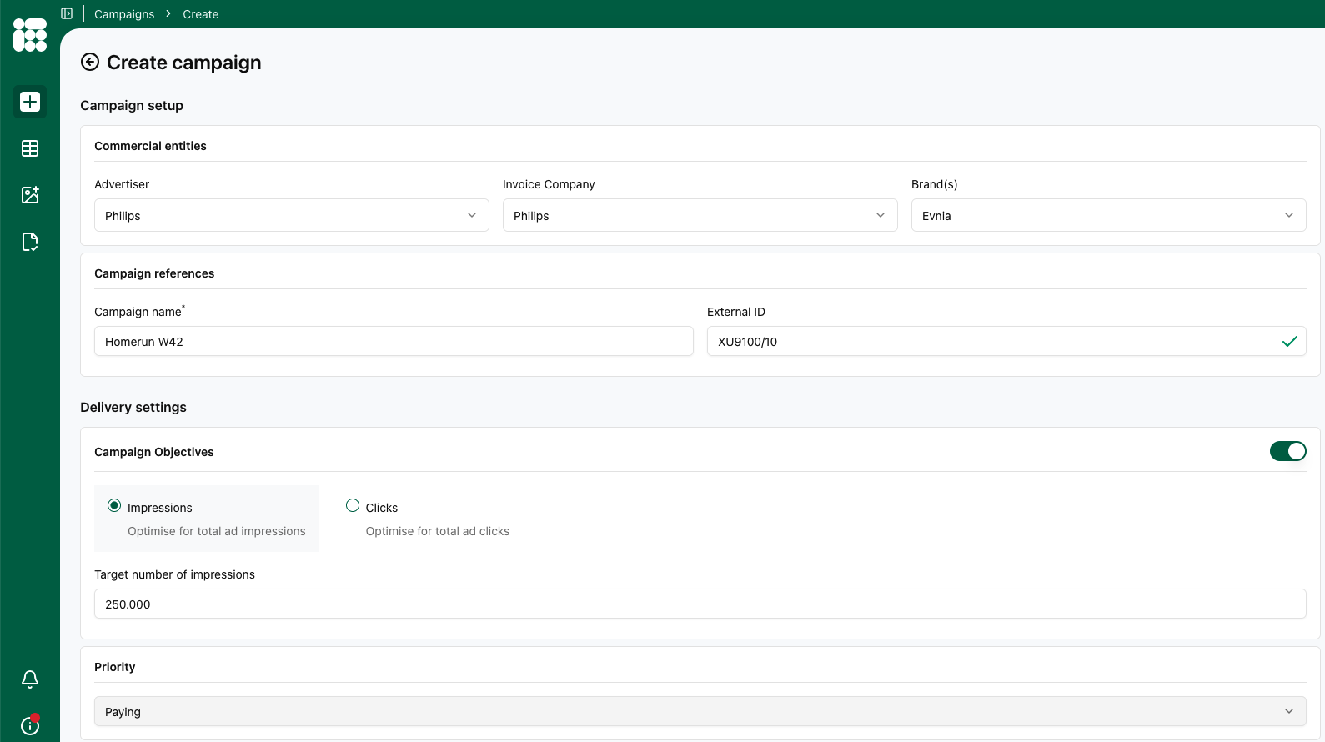
Task: Open the Priority dropdown showing Paying
Action: pos(700,711)
